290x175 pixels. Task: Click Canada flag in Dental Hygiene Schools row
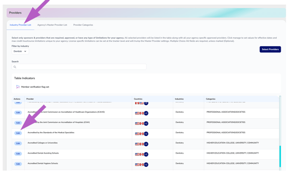[x=142, y=164]
